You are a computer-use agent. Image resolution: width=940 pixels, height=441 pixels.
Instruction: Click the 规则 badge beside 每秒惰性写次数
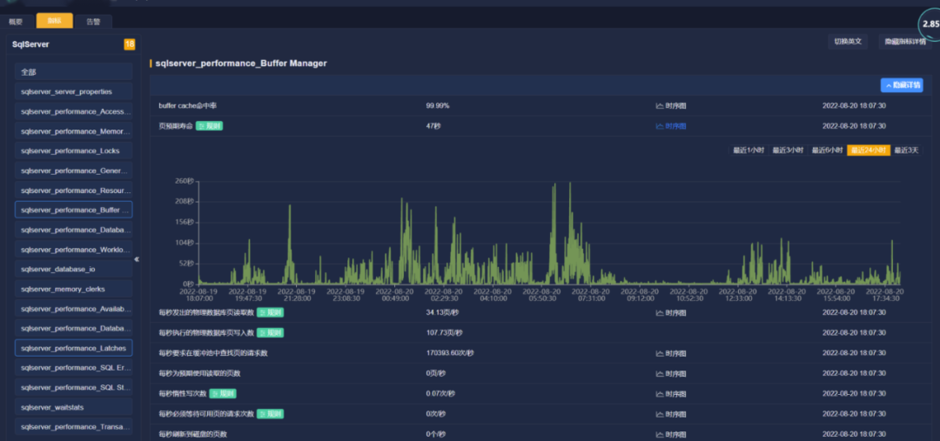[x=223, y=394]
